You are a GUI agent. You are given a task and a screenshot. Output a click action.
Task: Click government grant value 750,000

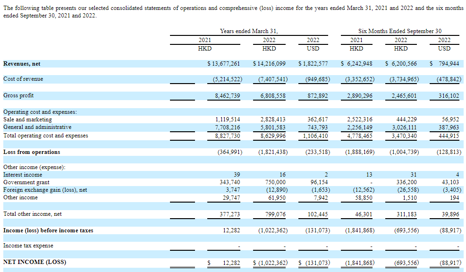point(275,182)
